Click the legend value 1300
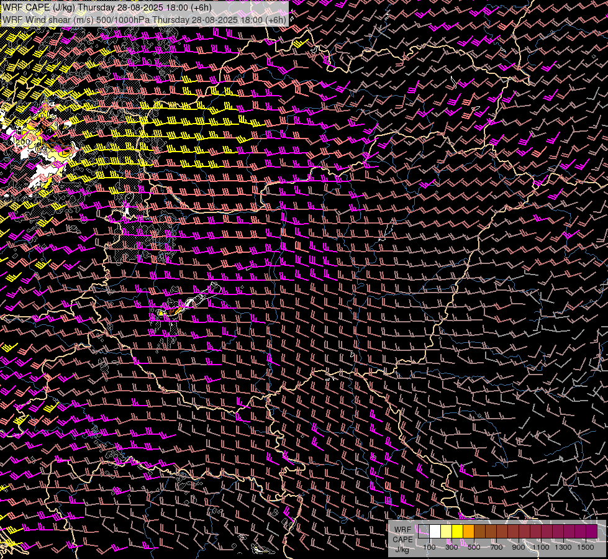The image size is (608, 559). point(563,547)
